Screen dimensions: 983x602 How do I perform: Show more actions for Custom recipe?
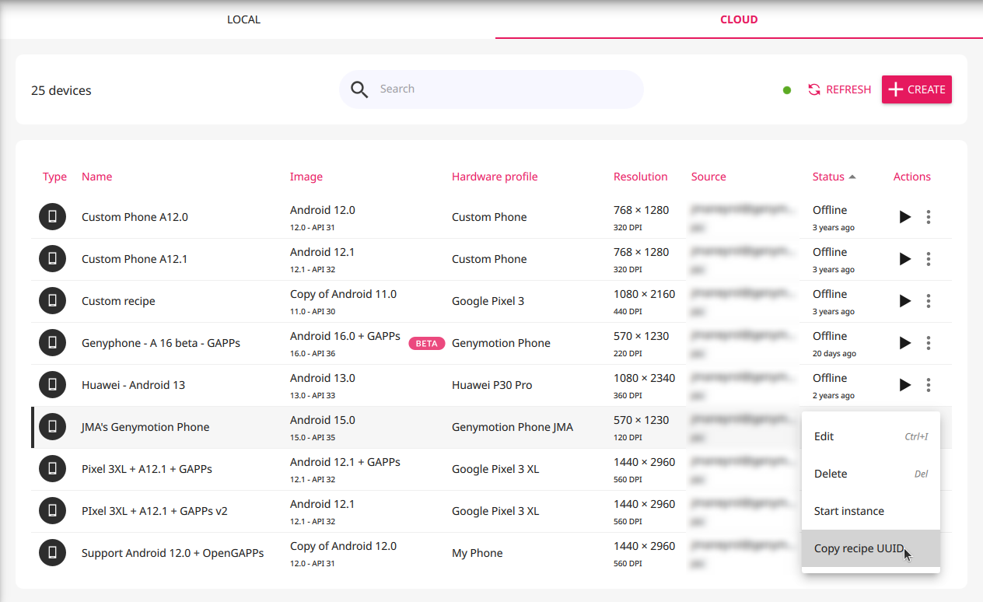point(929,301)
